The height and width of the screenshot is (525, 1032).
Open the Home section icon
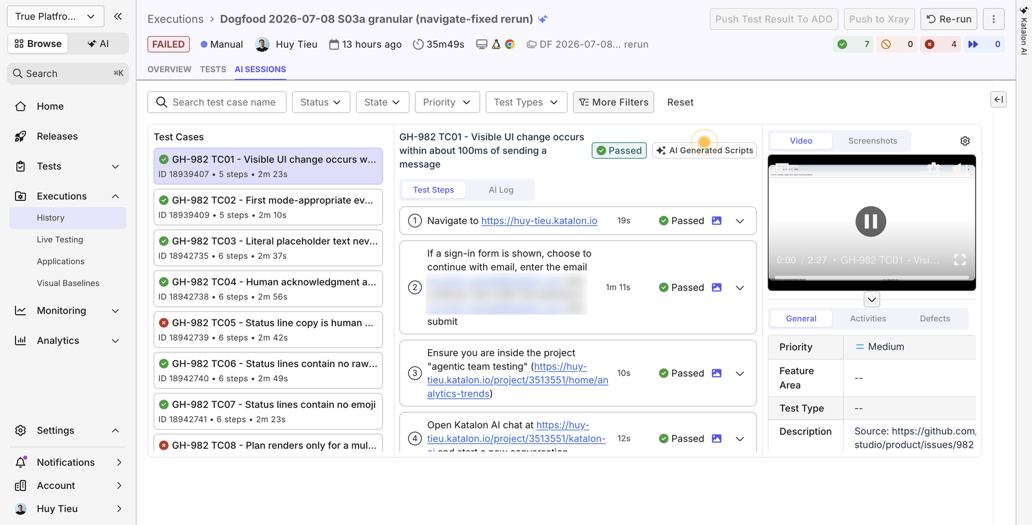pos(21,106)
